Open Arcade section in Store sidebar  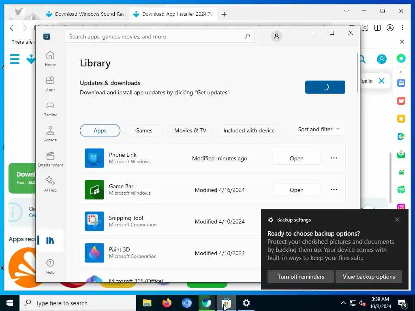(50, 134)
